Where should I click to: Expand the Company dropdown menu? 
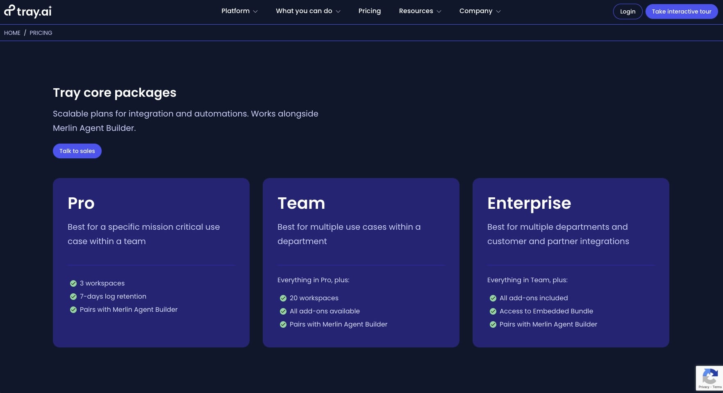480,11
